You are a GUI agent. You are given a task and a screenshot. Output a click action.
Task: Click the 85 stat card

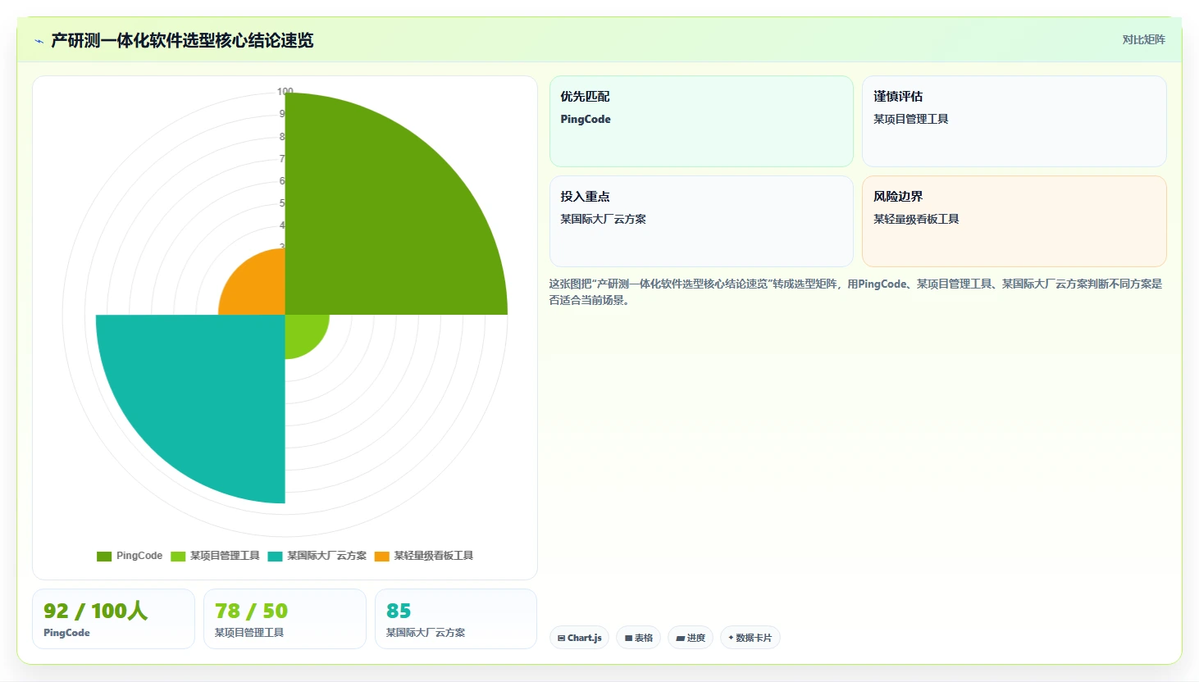pos(456,619)
